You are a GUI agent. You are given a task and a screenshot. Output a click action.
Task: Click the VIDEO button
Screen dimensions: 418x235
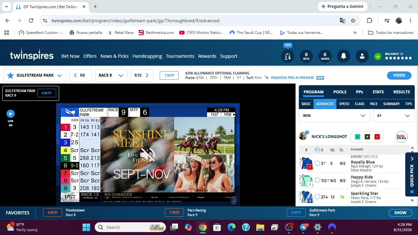tap(399, 75)
